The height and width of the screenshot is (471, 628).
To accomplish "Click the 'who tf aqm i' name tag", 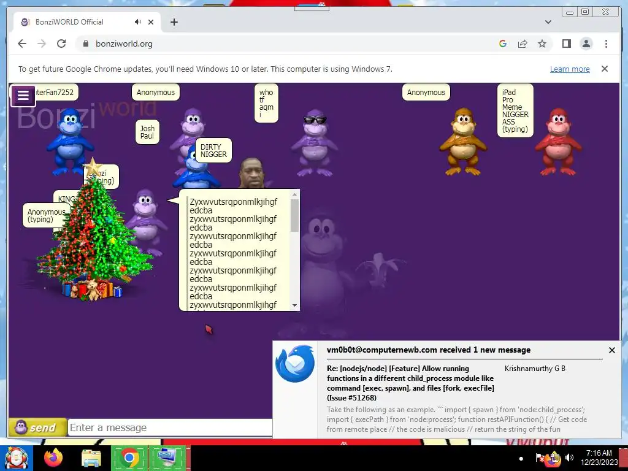I will pos(266,103).
